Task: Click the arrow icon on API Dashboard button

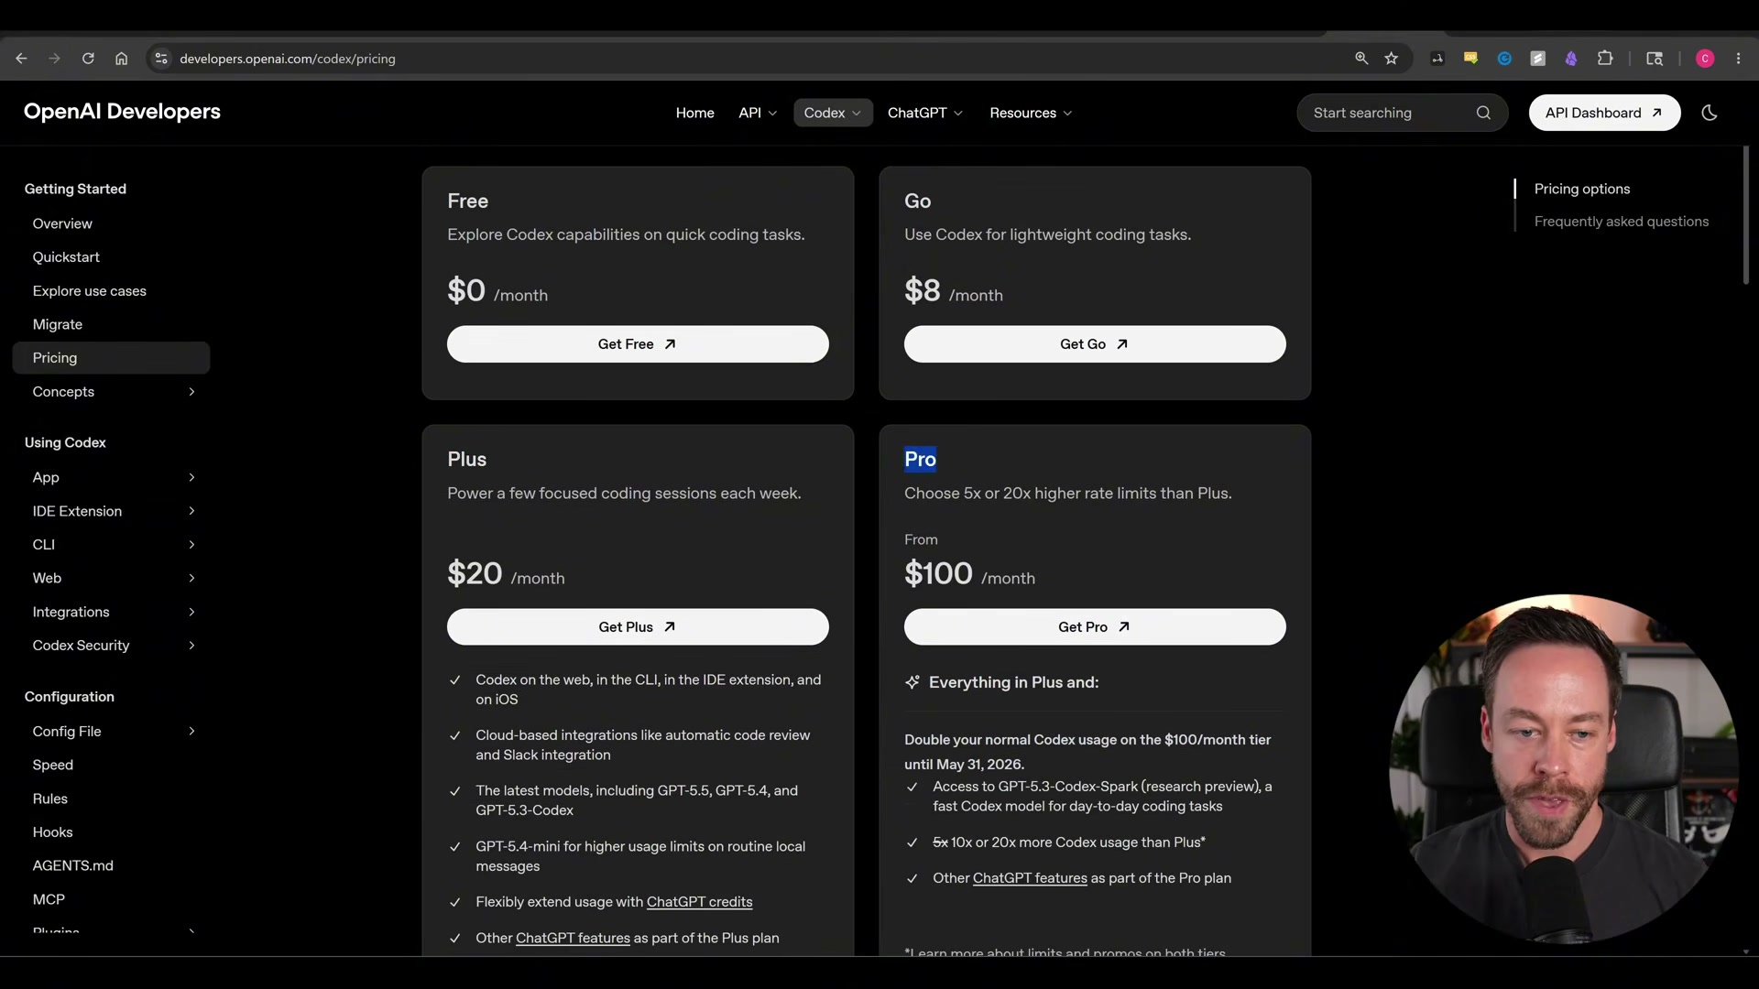Action: point(1656,113)
